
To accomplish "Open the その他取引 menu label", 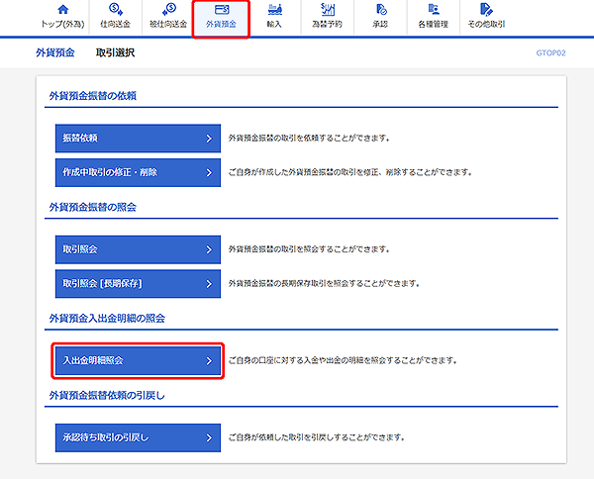I will (x=486, y=24).
